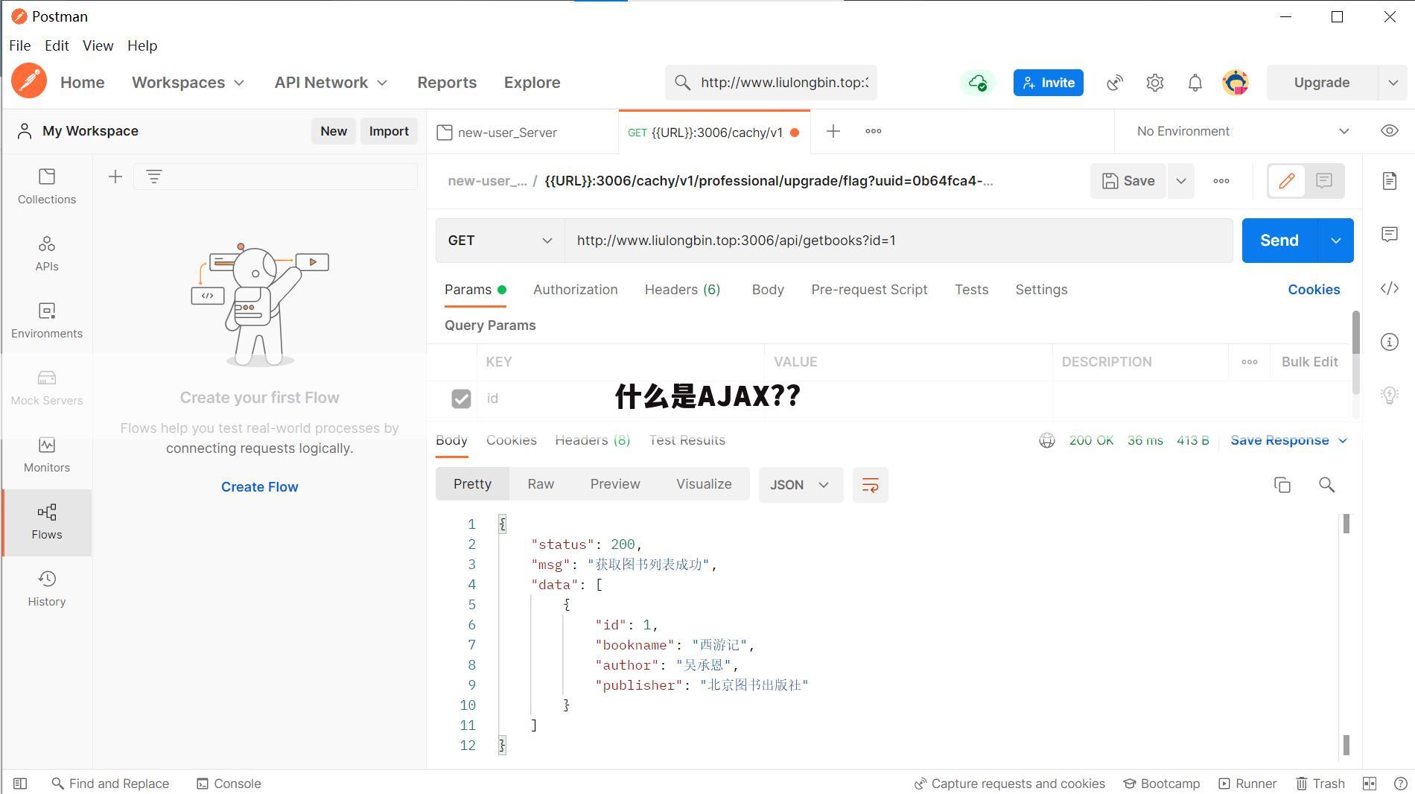Toggle the environment quick look eye icon
The image size is (1415, 794).
click(1389, 131)
